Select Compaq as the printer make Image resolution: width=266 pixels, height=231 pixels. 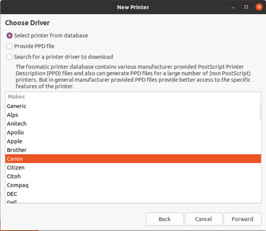point(133,185)
